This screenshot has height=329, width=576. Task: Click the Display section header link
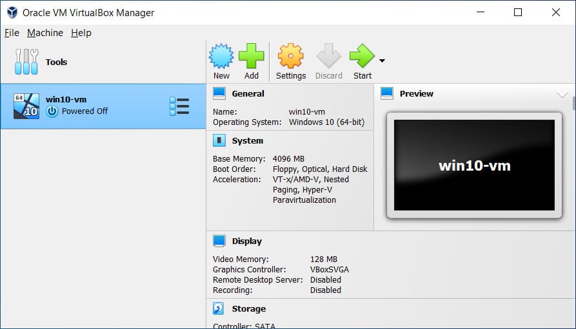pos(247,241)
